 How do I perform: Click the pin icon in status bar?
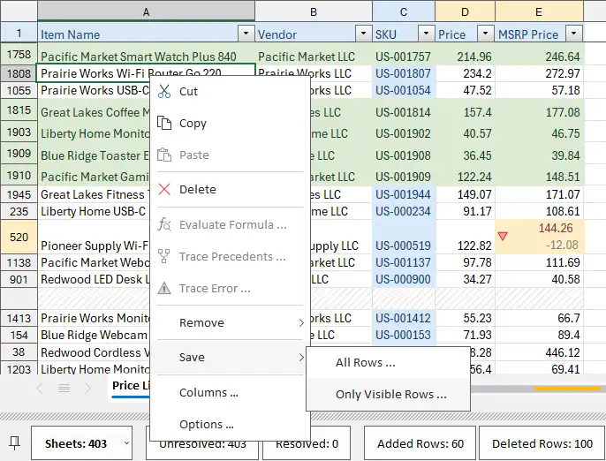[15, 443]
